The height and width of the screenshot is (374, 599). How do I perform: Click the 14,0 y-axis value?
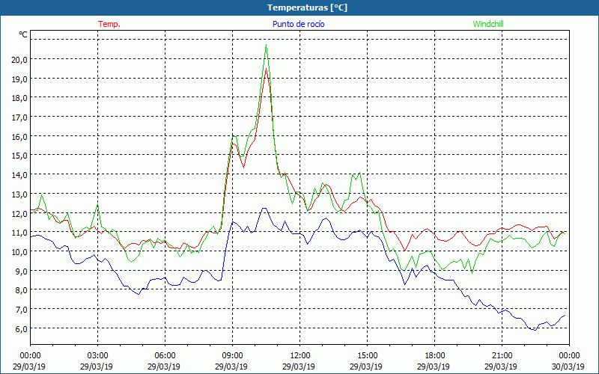pos(19,175)
